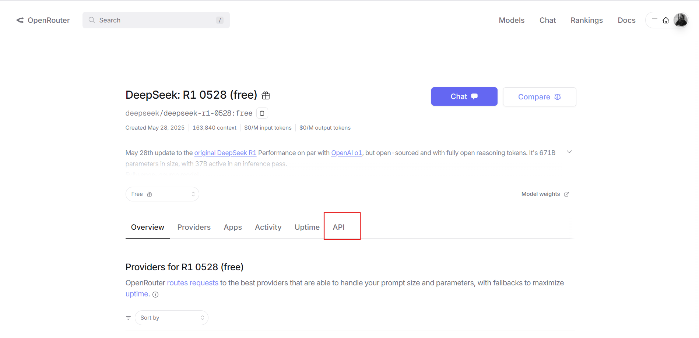Viewport: 699px width, 338px height.
Task: Click the filter icon next to Sort by
Action: point(128,317)
